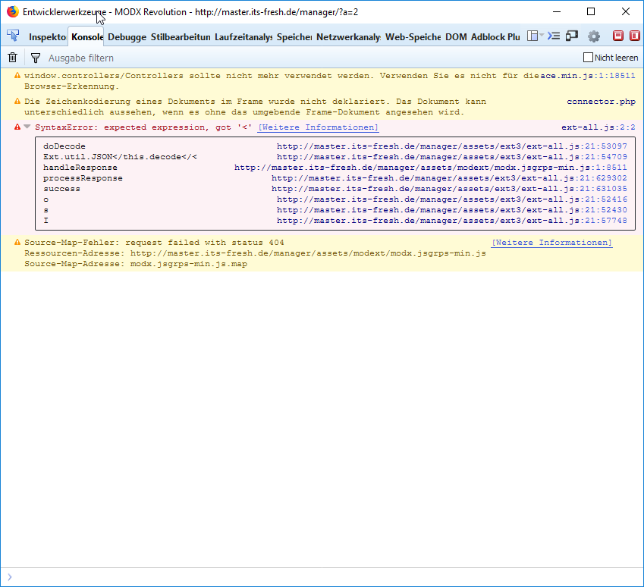
Task: Expand the command line prompt at the bottom
Action: (x=11, y=576)
